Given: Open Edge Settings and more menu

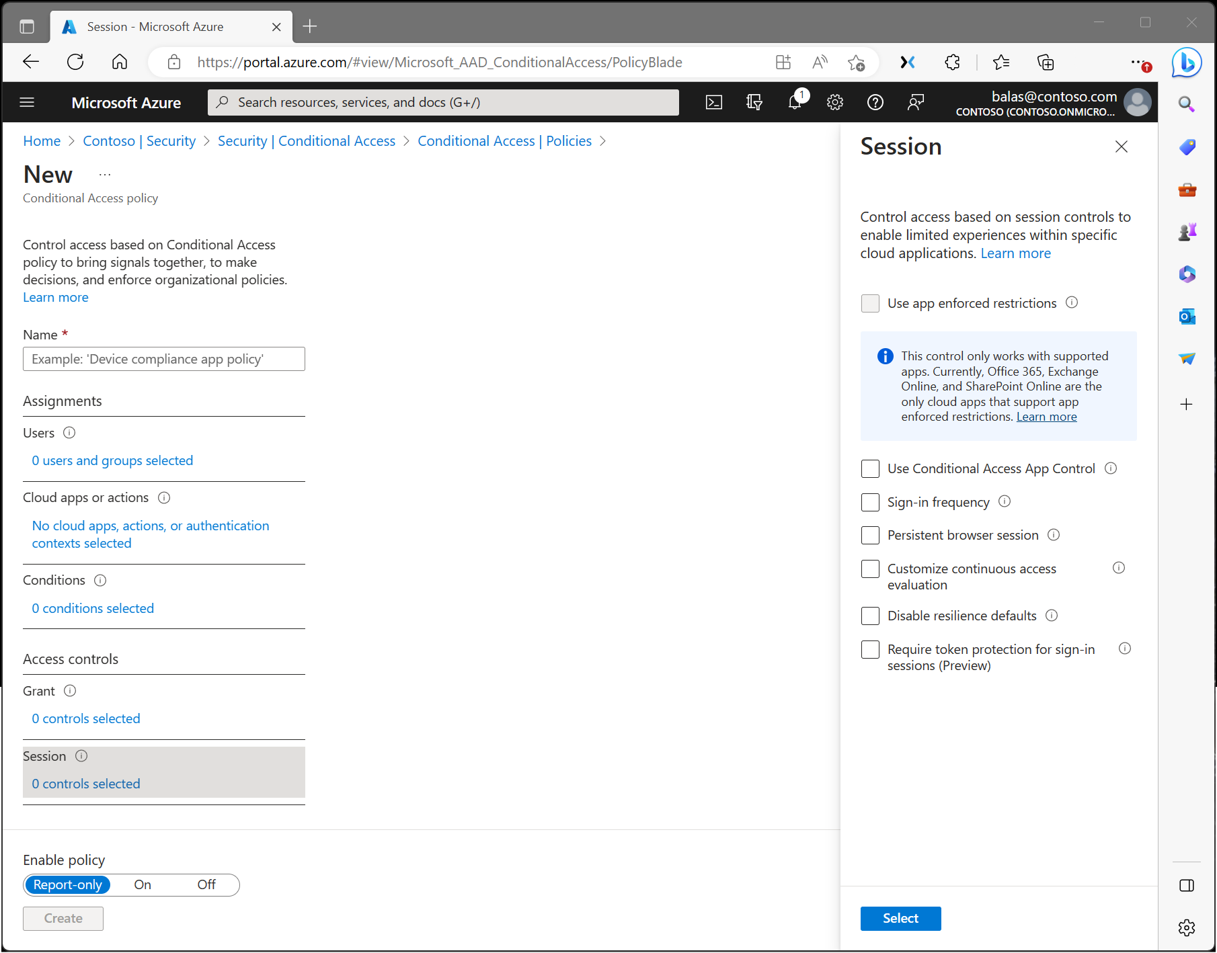Looking at the screenshot, I should (1138, 62).
